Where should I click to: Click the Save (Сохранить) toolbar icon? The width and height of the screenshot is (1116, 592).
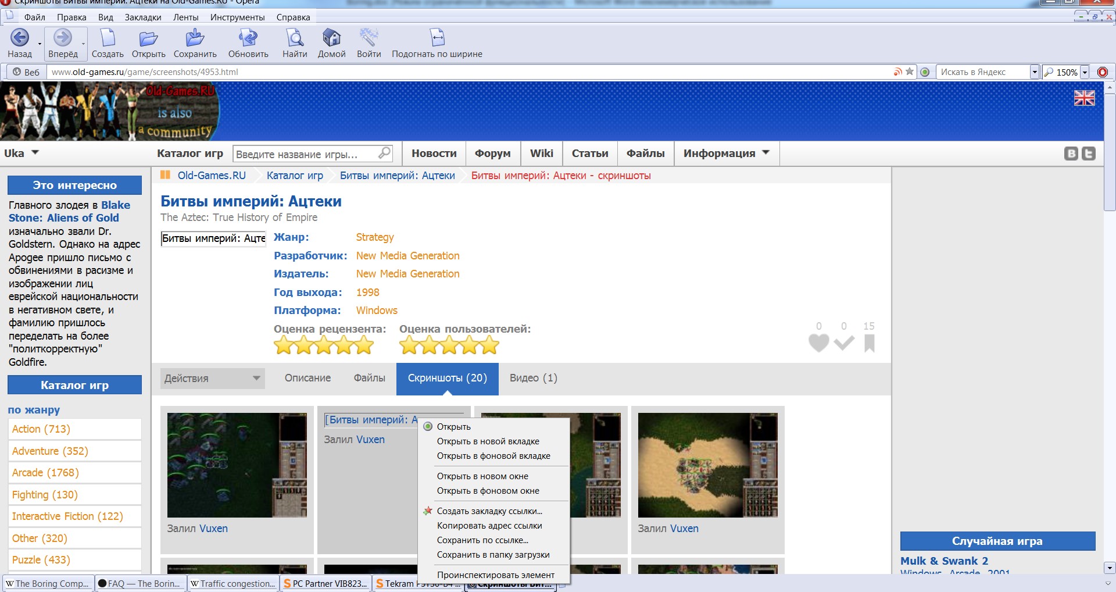195,38
